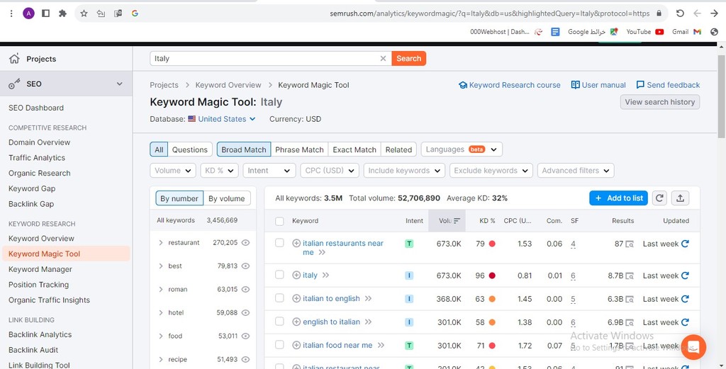
Task: View SERP results icon for 'italy' row
Action: point(630,276)
